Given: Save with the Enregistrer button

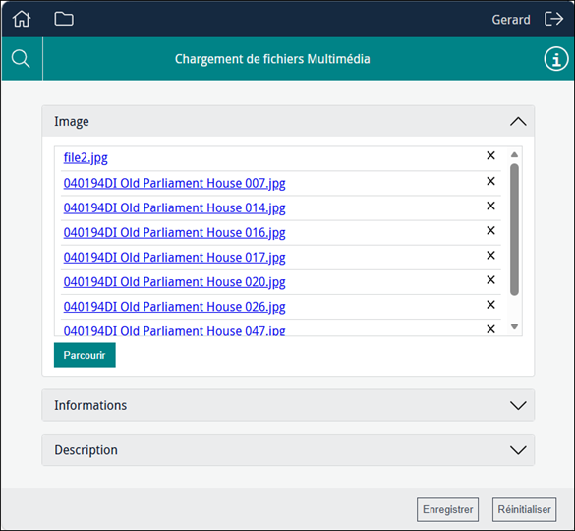Looking at the screenshot, I should tap(447, 509).
